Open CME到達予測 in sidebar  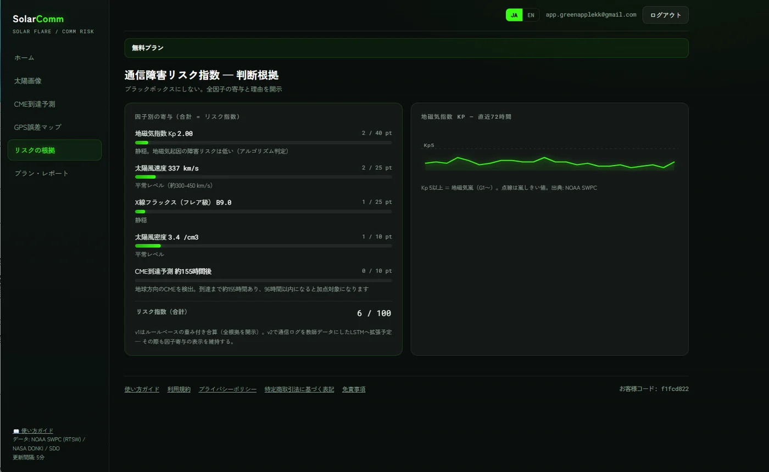click(54, 104)
